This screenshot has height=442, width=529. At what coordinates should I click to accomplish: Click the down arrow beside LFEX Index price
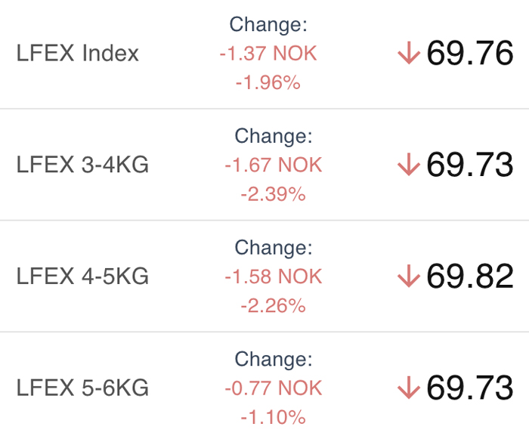pos(408,54)
